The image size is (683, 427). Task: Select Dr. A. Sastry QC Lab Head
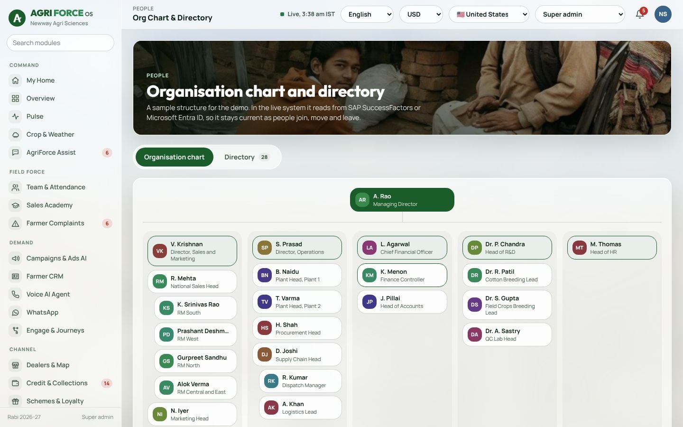pos(507,334)
